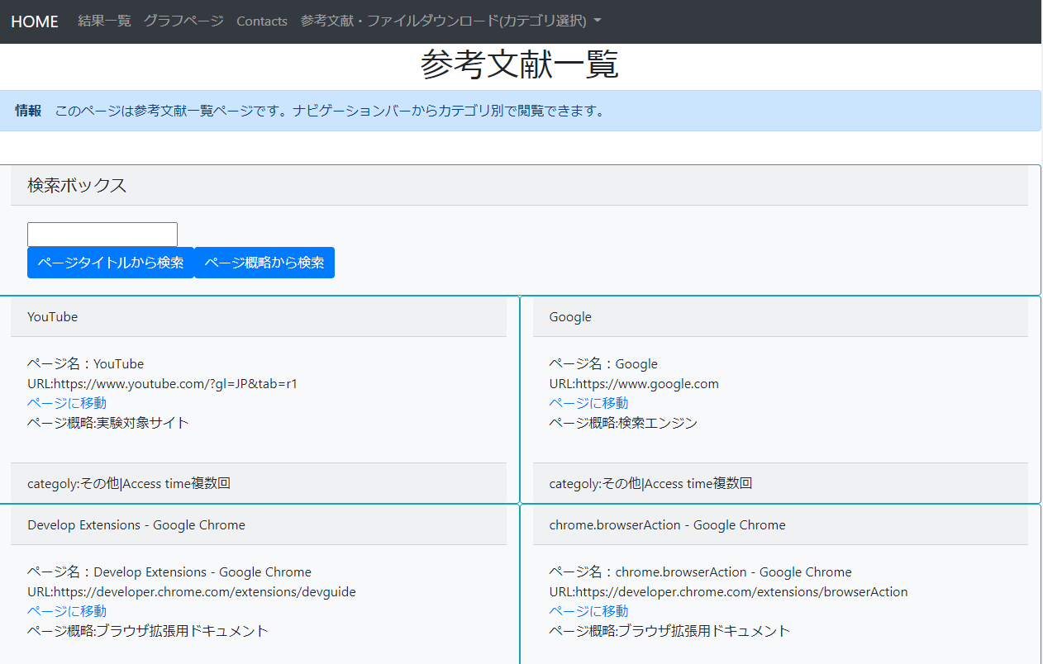Screen dimensions: 1043x664
Task: Click the YouTube URL text
Action: tap(163, 383)
